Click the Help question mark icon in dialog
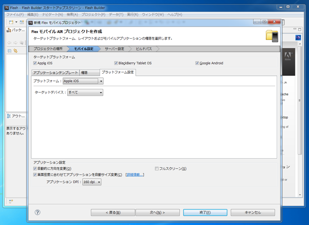Screen dimensions: 309x225 point(37,212)
